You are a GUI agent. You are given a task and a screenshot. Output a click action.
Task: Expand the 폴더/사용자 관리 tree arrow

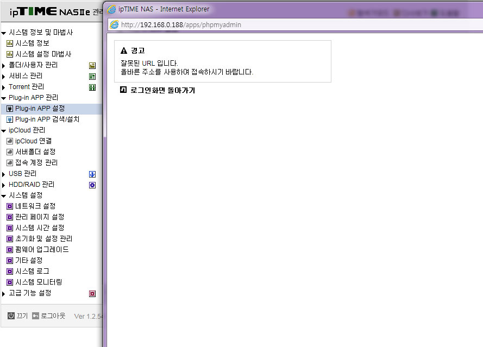[x=3, y=66]
